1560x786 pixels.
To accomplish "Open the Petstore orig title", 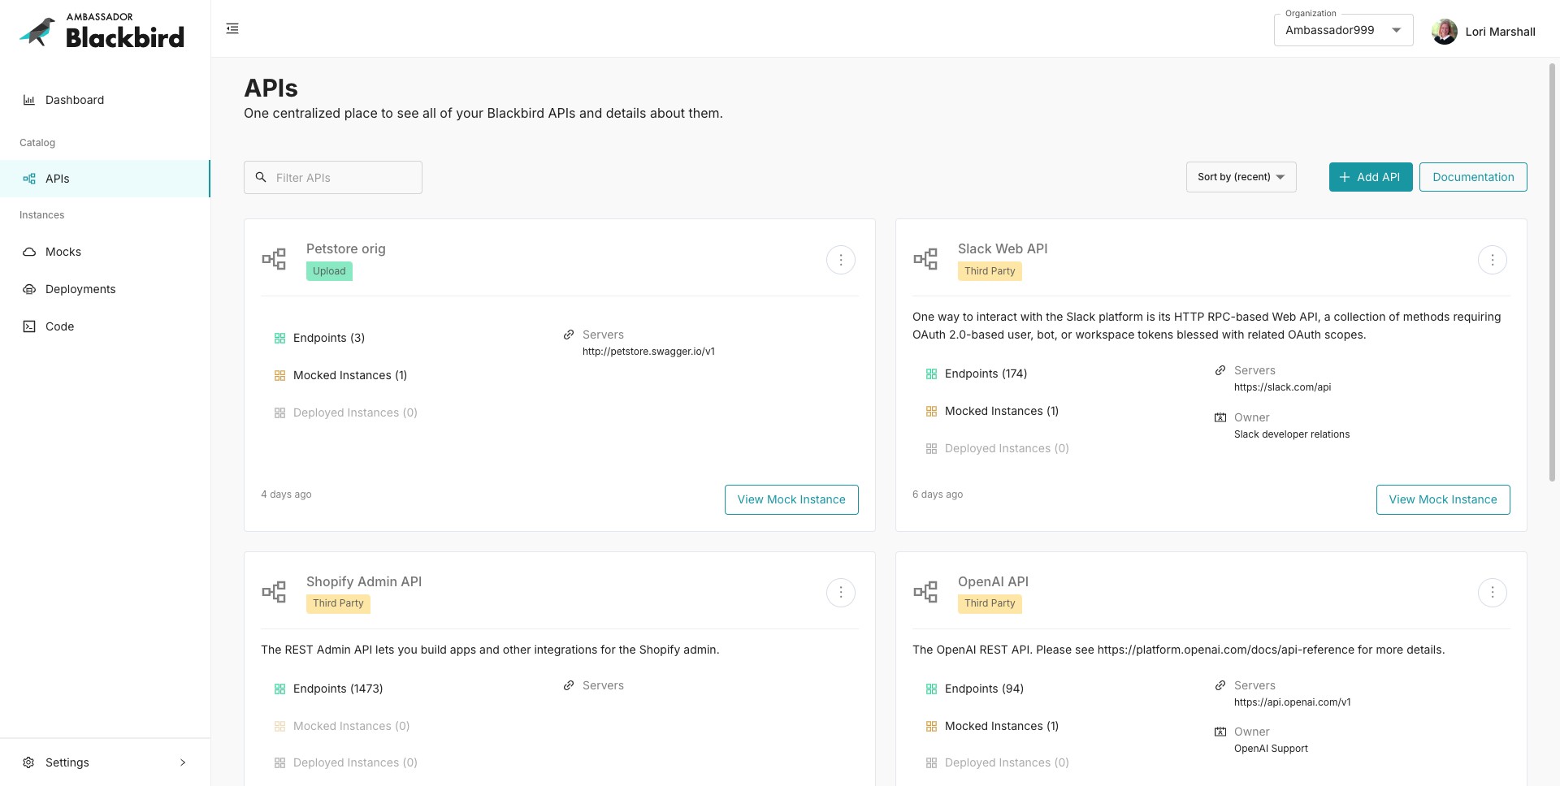I will (346, 248).
